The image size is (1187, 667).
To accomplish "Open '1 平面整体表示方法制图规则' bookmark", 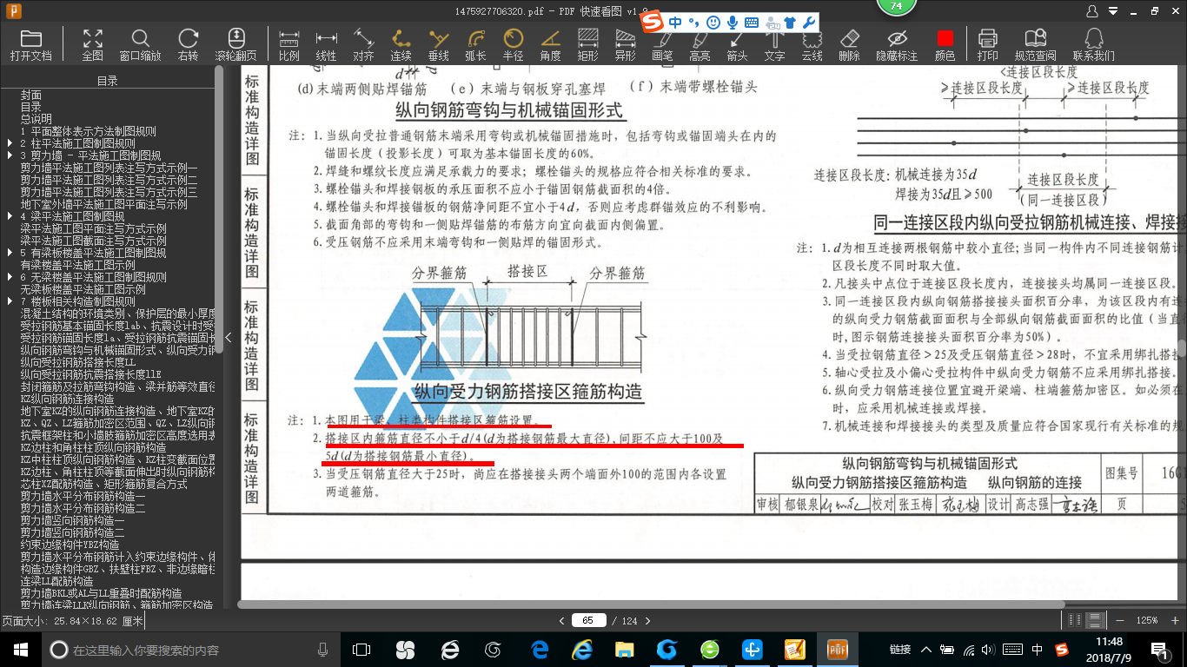I will click(x=89, y=131).
